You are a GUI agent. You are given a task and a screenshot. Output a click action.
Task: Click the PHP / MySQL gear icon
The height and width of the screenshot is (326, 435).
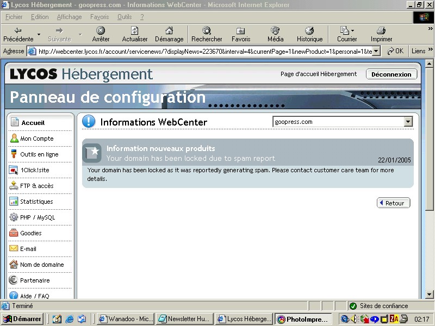click(x=14, y=217)
